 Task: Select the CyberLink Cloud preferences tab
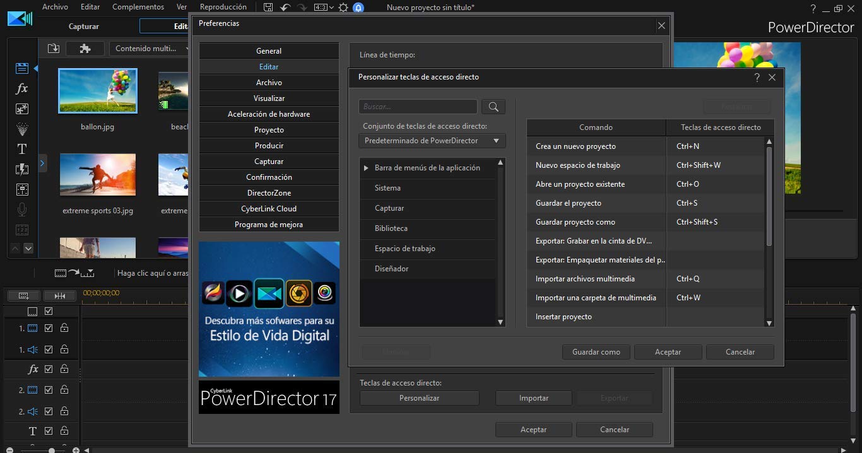point(269,209)
